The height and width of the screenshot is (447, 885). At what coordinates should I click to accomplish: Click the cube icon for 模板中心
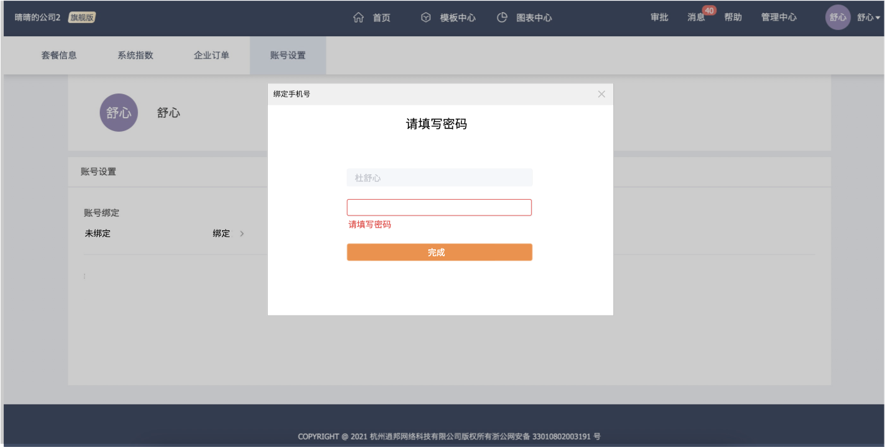click(x=426, y=18)
